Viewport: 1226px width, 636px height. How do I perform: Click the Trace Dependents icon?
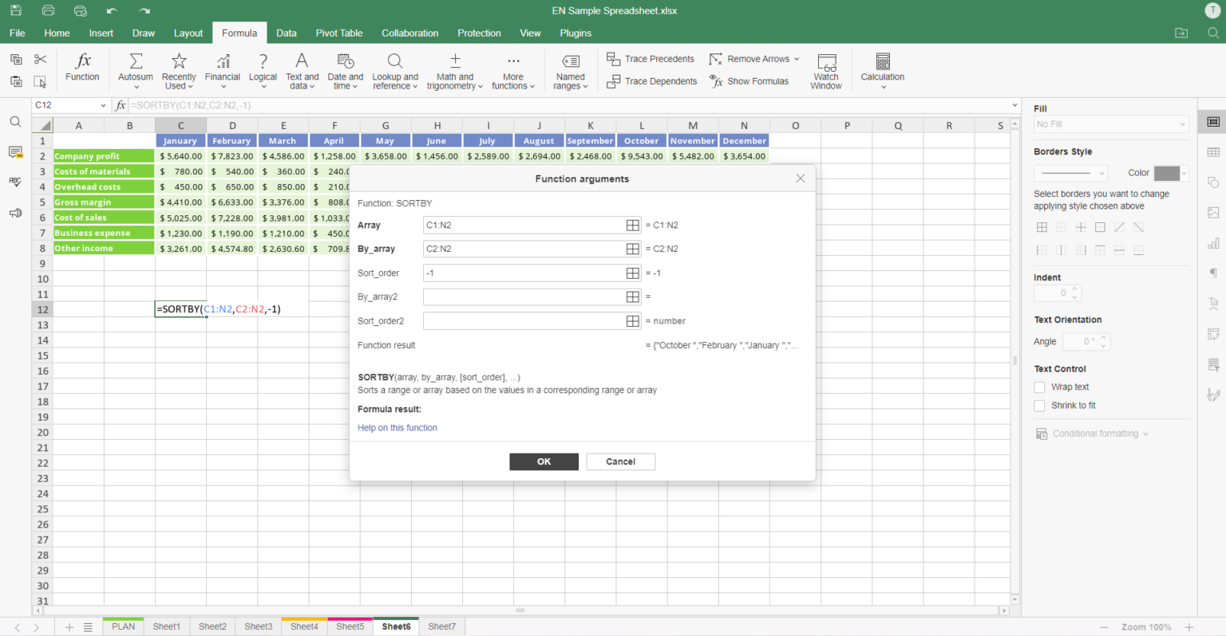point(613,81)
